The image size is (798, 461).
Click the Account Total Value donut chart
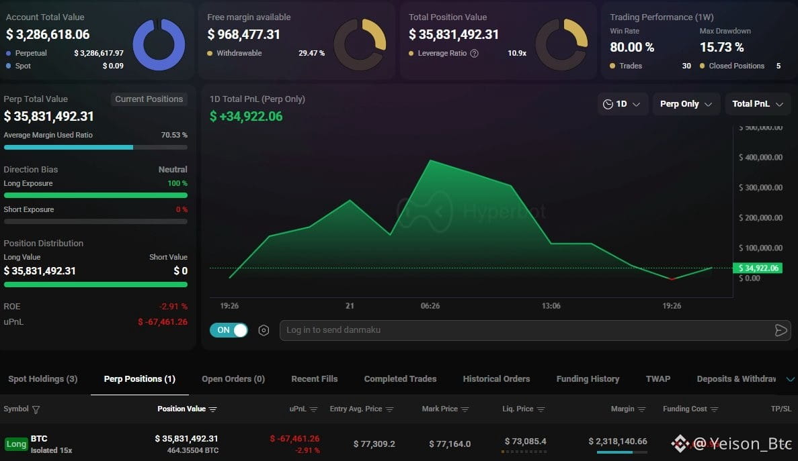159,45
